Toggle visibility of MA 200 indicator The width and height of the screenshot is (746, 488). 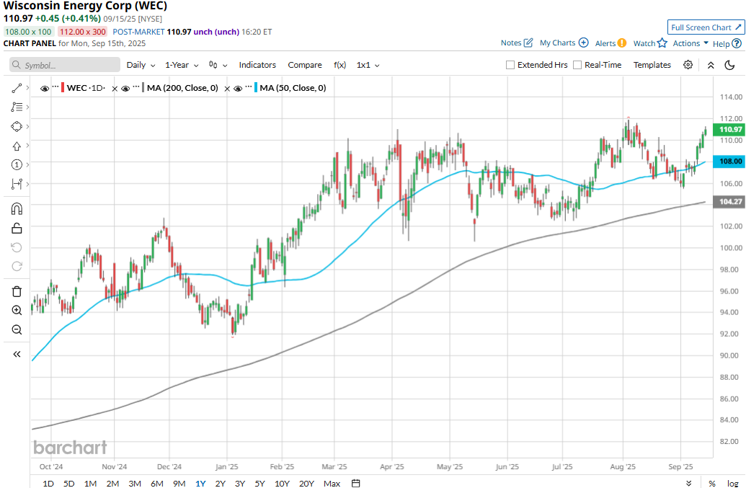point(125,89)
